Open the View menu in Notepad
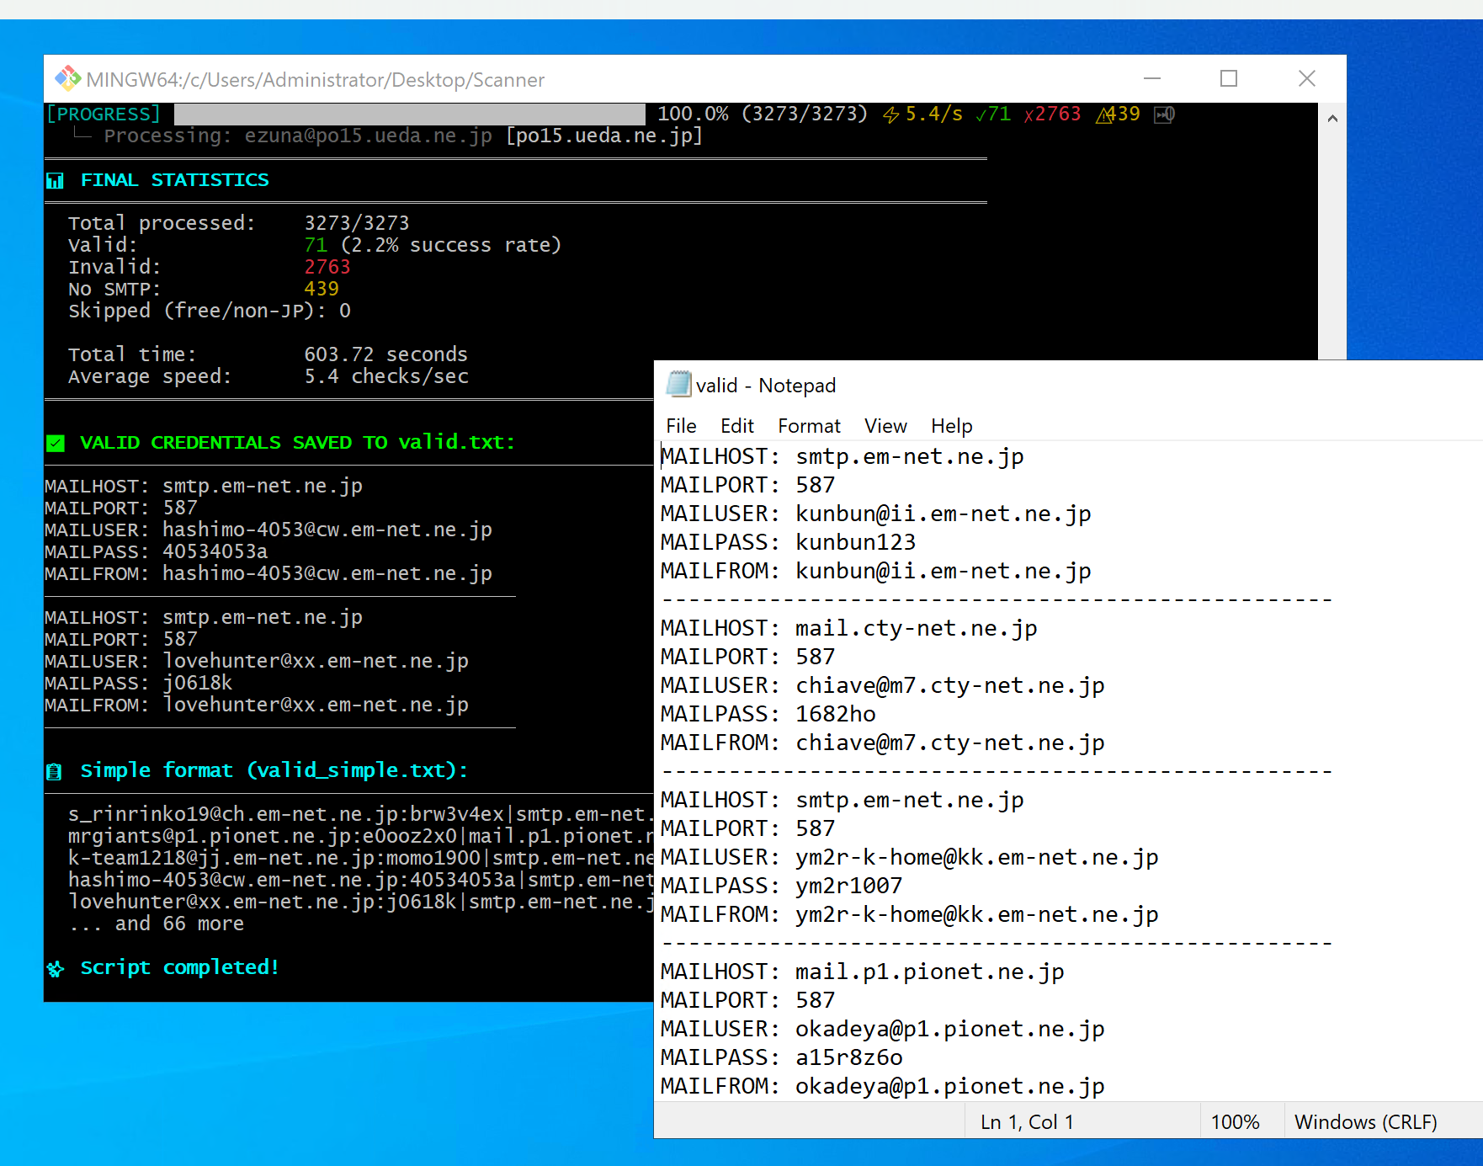The height and width of the screenshot is (1166, 1483). click(x=885, y=426)
